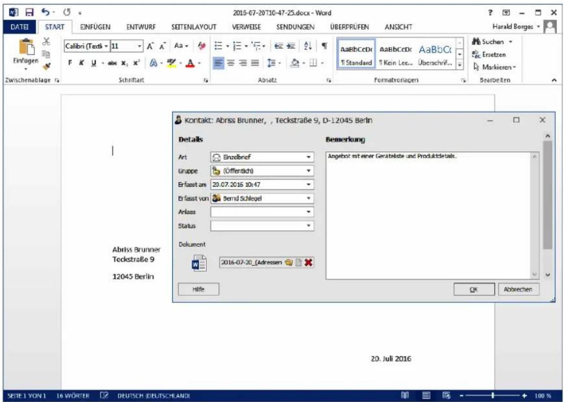Switch to the ÜBERPRÜFEN ribbon tab

click(349, 27)
